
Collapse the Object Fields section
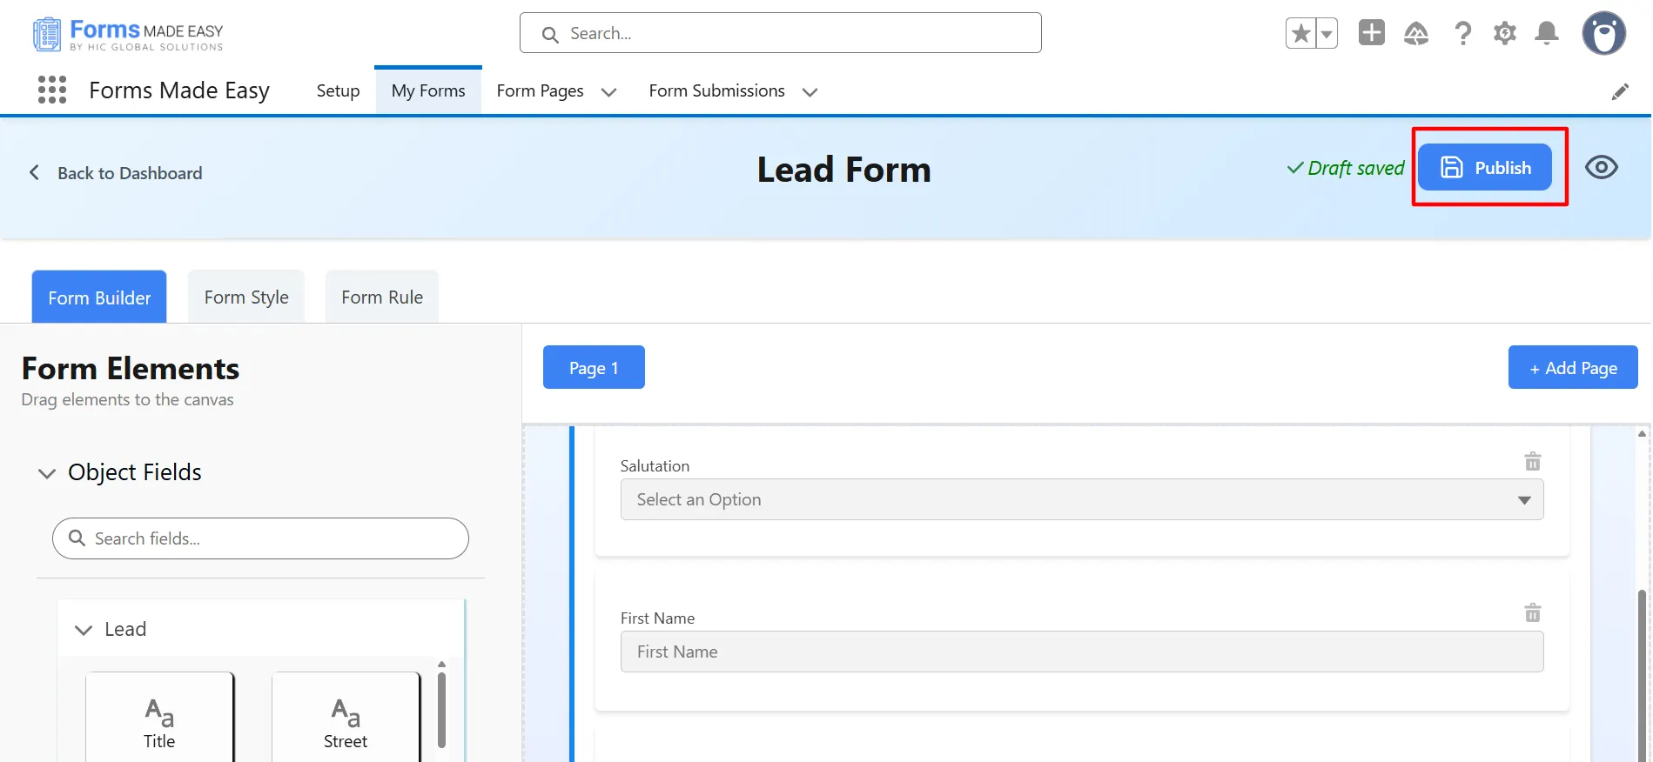point(47,473)
